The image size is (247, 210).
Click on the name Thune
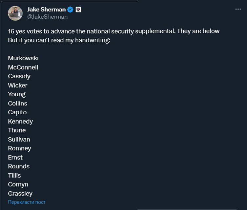pos(17,130)
